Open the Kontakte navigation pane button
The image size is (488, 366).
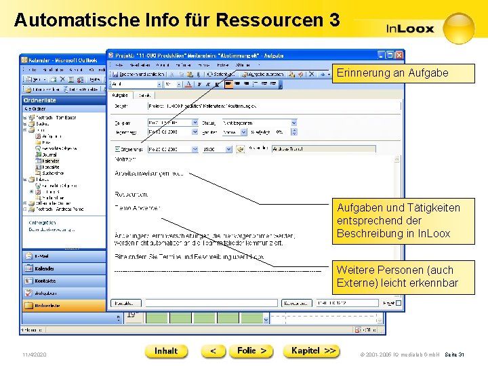click(64, 281)
